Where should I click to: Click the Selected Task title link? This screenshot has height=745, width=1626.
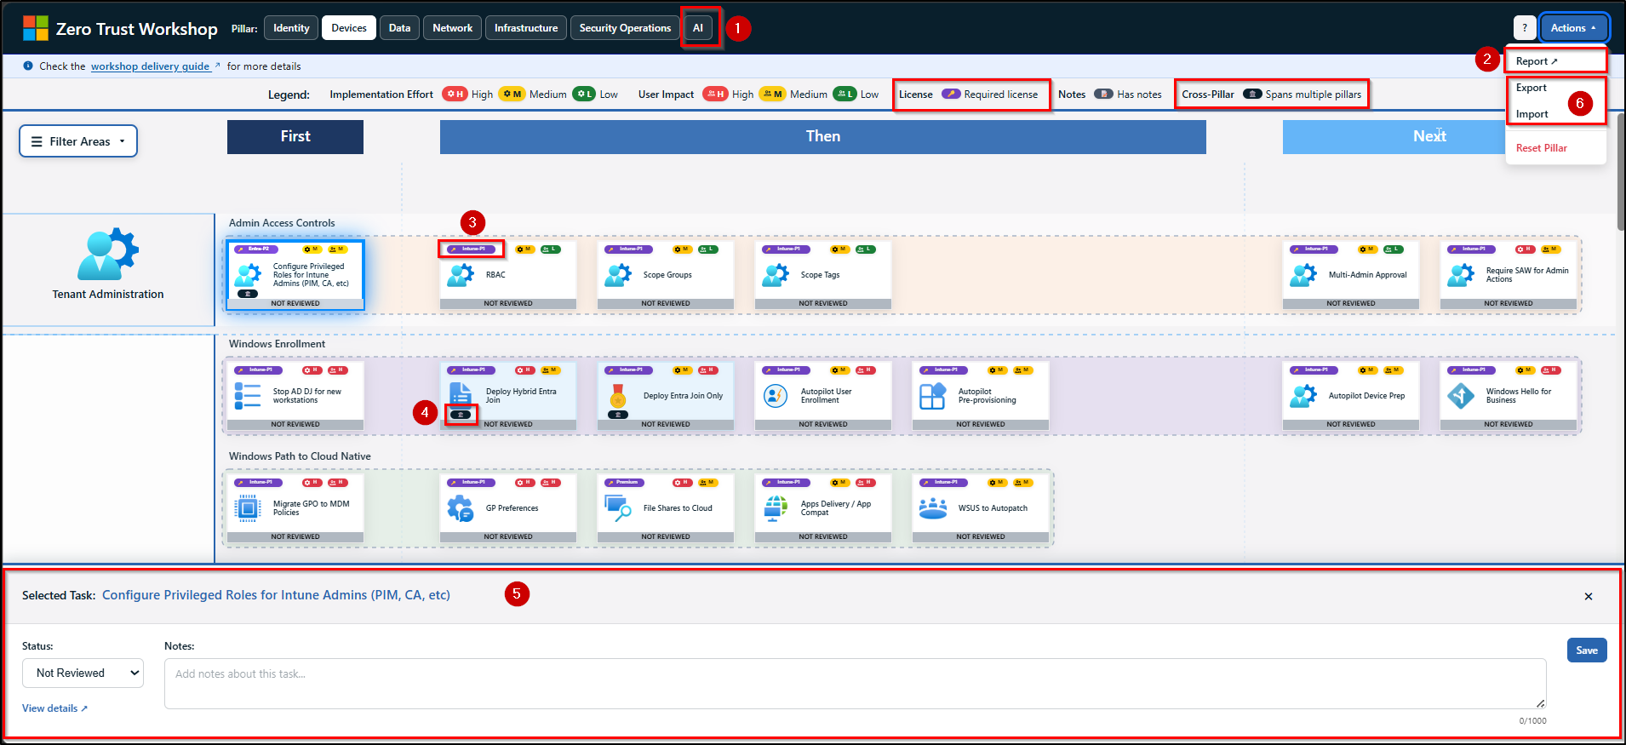click(276, 595)
